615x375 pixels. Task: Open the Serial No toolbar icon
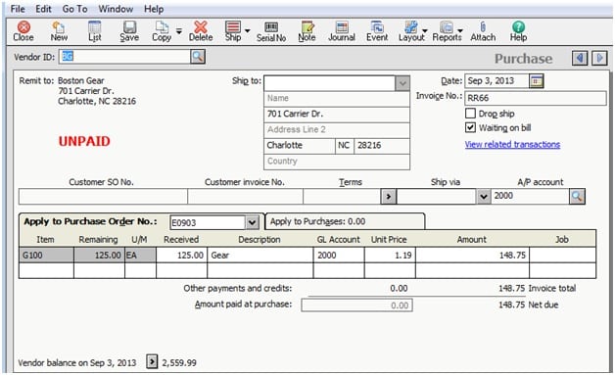coord(271,31)
